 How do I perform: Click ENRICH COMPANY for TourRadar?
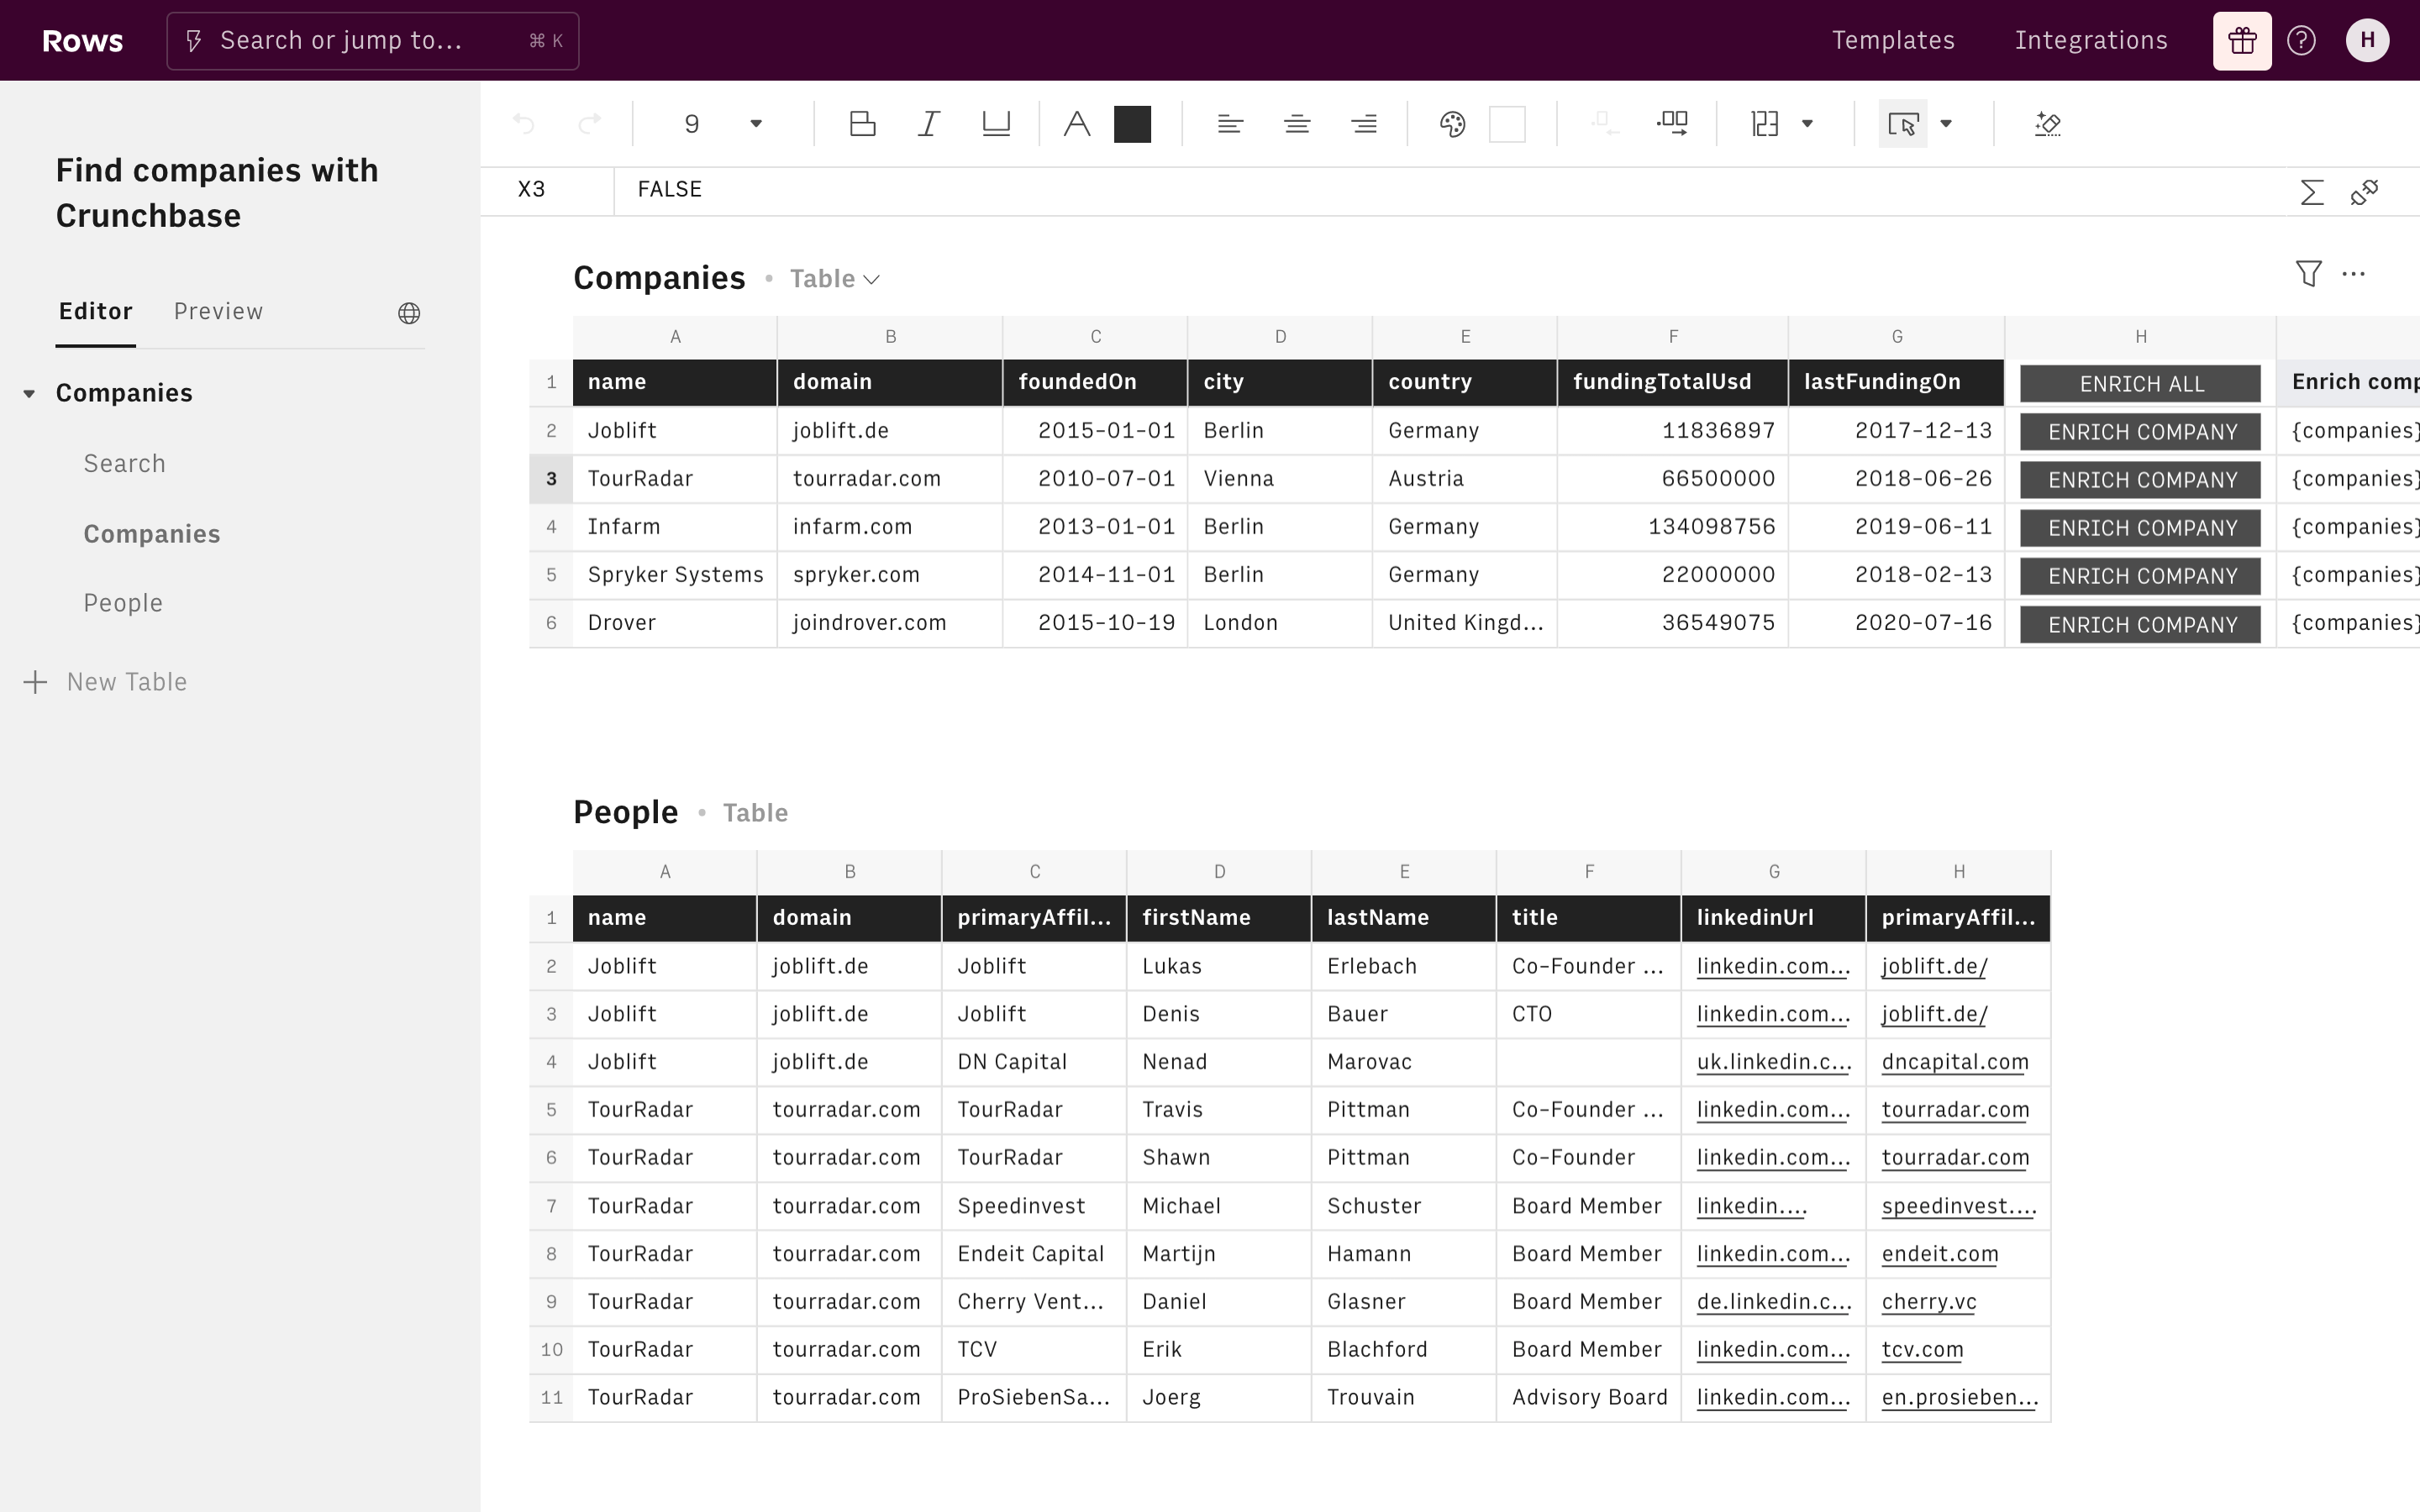click(2140, 480)
